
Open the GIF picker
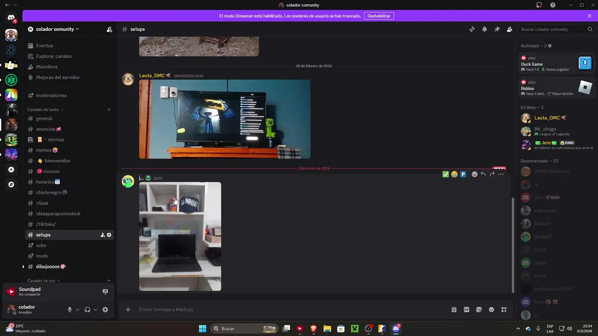coord(466,309)
